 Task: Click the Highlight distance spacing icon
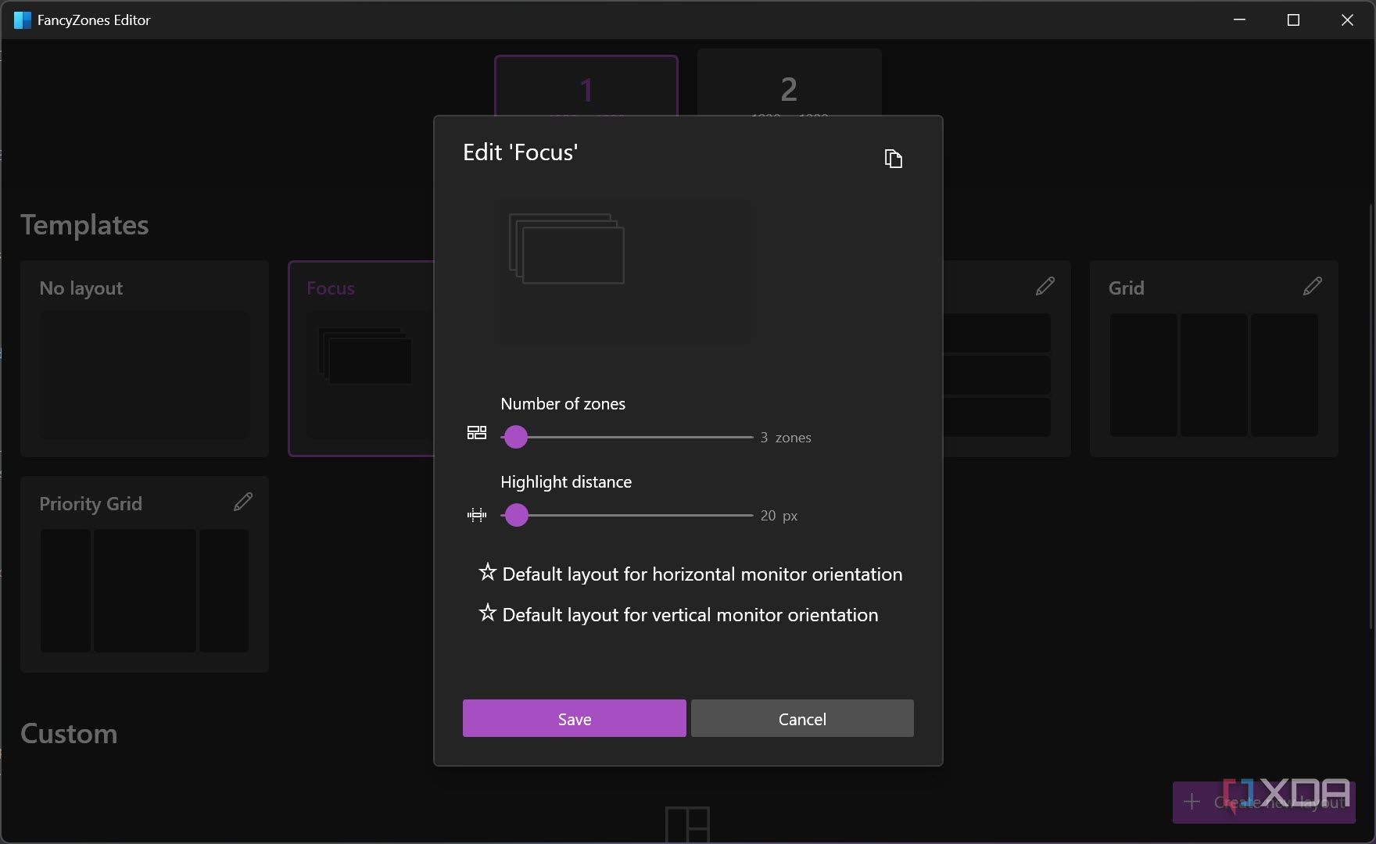coord(476,515)
